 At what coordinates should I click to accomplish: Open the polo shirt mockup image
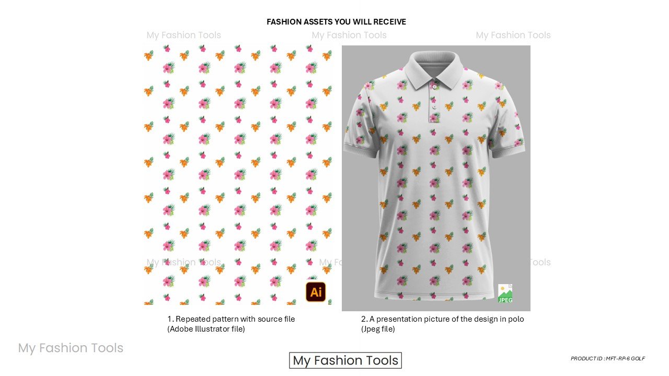coord(436,178)
